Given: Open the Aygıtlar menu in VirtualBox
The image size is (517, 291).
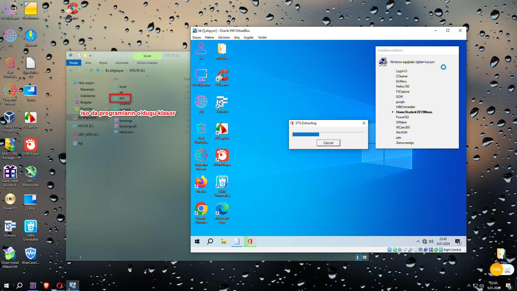Looking at the screenshot, I should [x=249, y=37].
